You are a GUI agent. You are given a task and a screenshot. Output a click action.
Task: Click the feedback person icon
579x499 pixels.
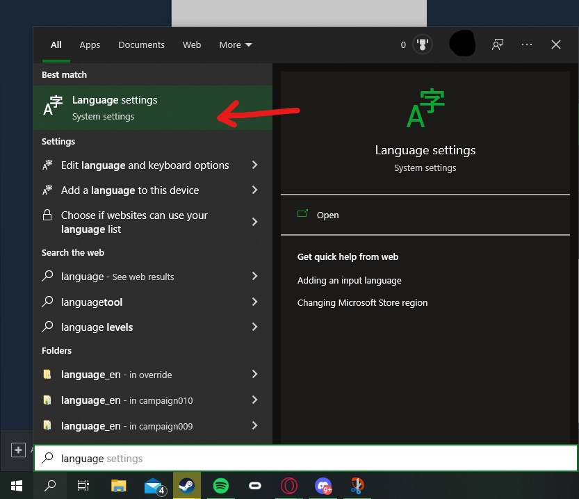498,44
